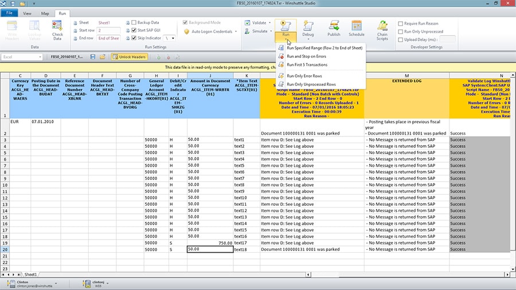This screenshot has height=290, width=516.
Task: Click the Start row input field
Action: pos(108,30)
